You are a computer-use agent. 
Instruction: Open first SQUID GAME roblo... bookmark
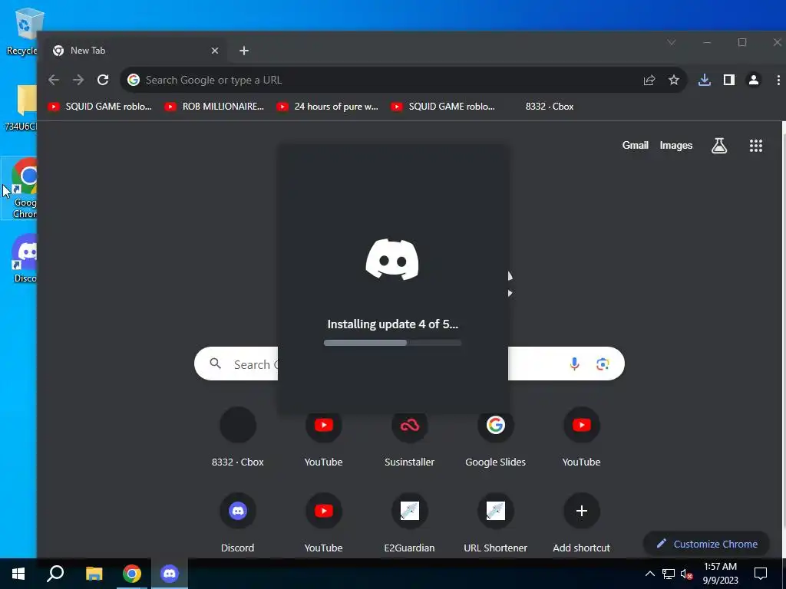100,106
